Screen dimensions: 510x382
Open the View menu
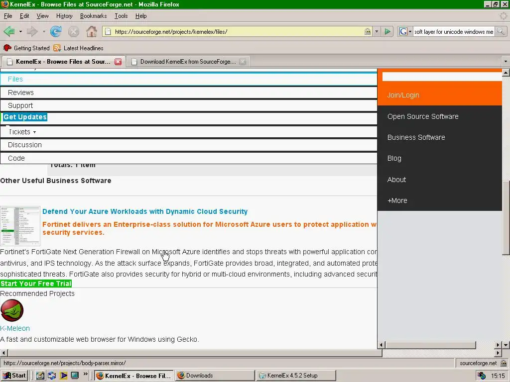coord(42,16)
